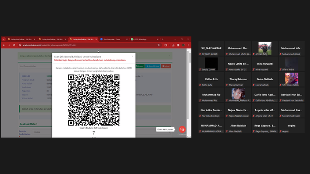Click the green Simpan button
This screenshot has height=174, width=310.
(x=140, y=66)
